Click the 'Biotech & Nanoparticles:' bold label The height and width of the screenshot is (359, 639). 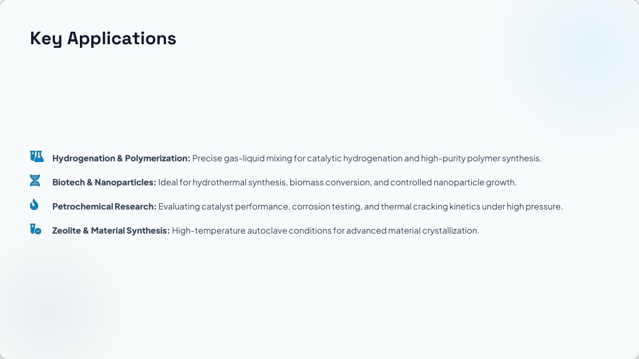104,183
